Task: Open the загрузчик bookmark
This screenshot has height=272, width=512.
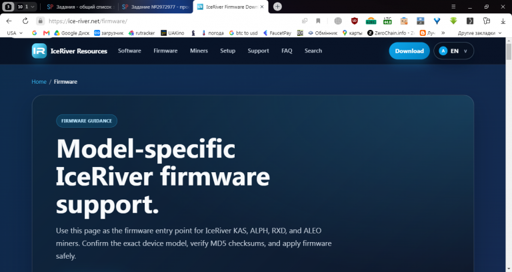Action: [x=109, y=33]
